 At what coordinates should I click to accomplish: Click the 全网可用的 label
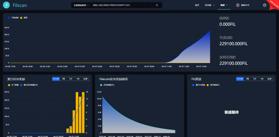pos(228,57)
